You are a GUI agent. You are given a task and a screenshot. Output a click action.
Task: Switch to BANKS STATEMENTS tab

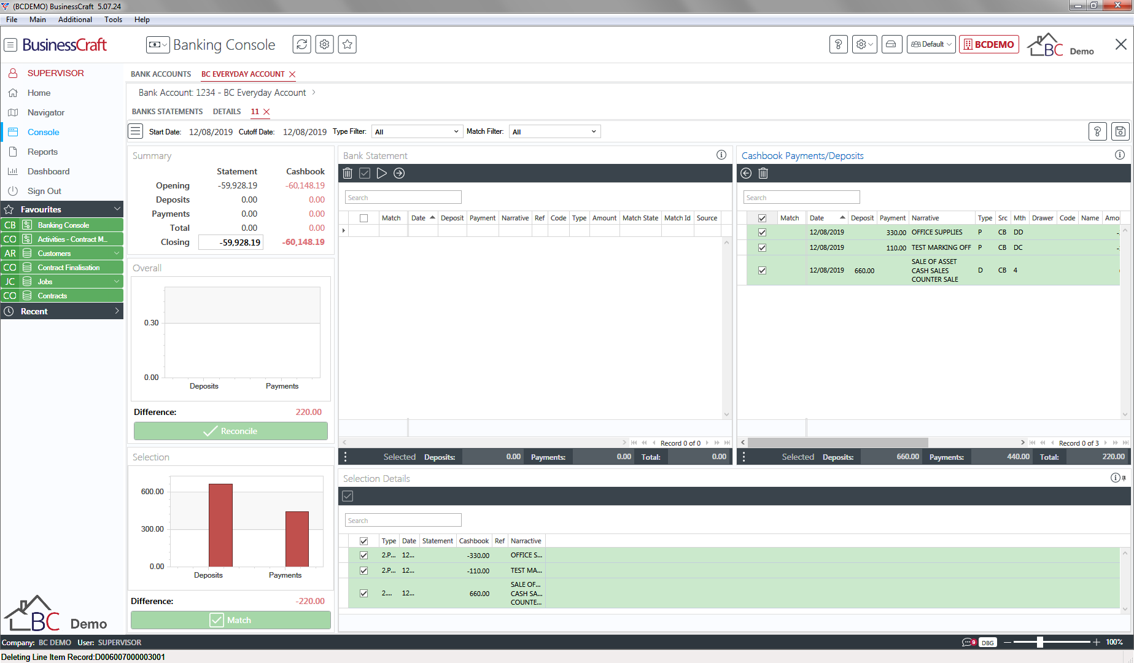click(167, 111)
